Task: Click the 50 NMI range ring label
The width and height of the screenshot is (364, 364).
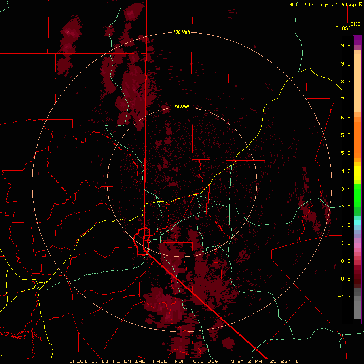Action: coord(182,107)
